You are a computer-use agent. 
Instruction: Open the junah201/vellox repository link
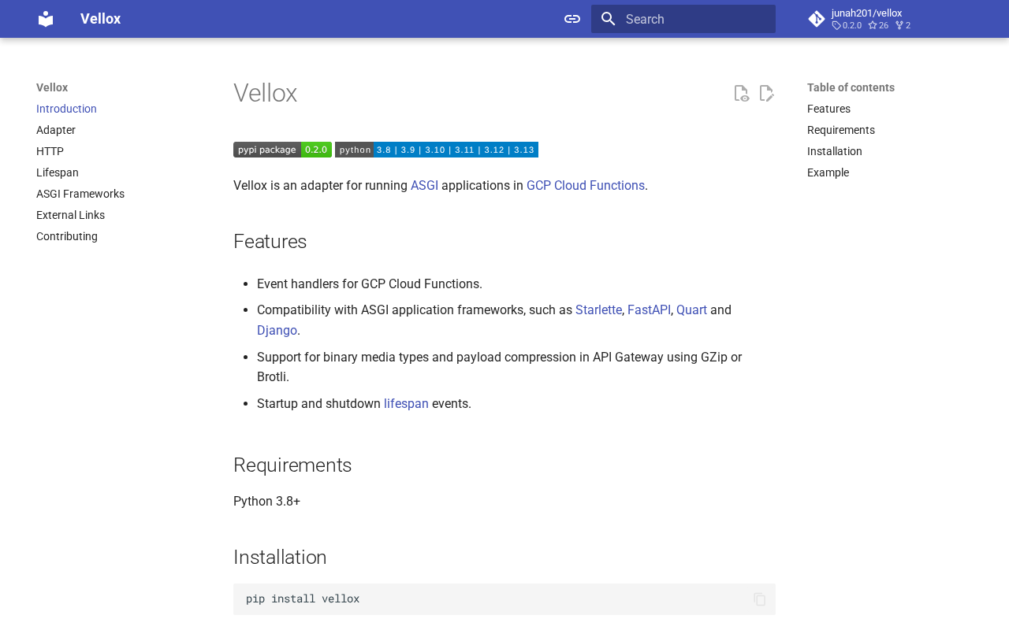tap(866, 13)
